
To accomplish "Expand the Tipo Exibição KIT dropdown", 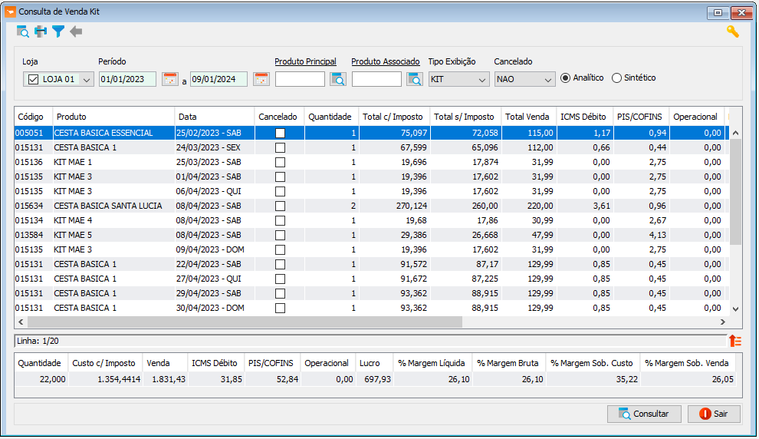I will (482, 80).
